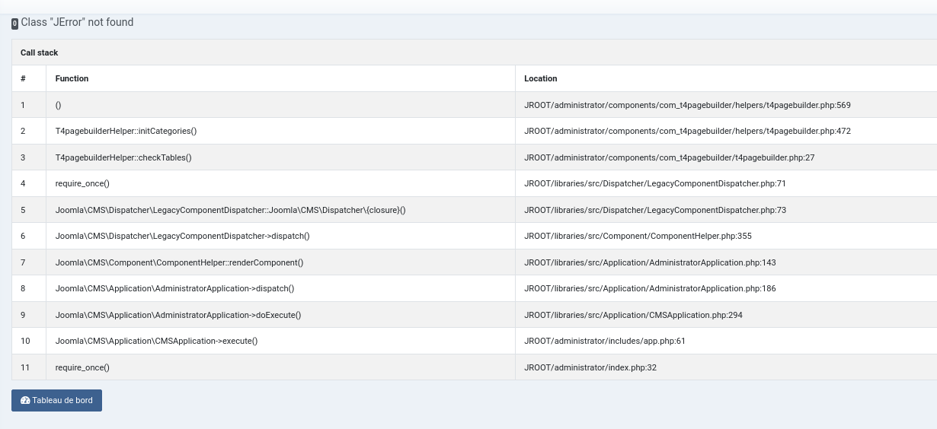Click the error code 0 badge

point(15,24)
